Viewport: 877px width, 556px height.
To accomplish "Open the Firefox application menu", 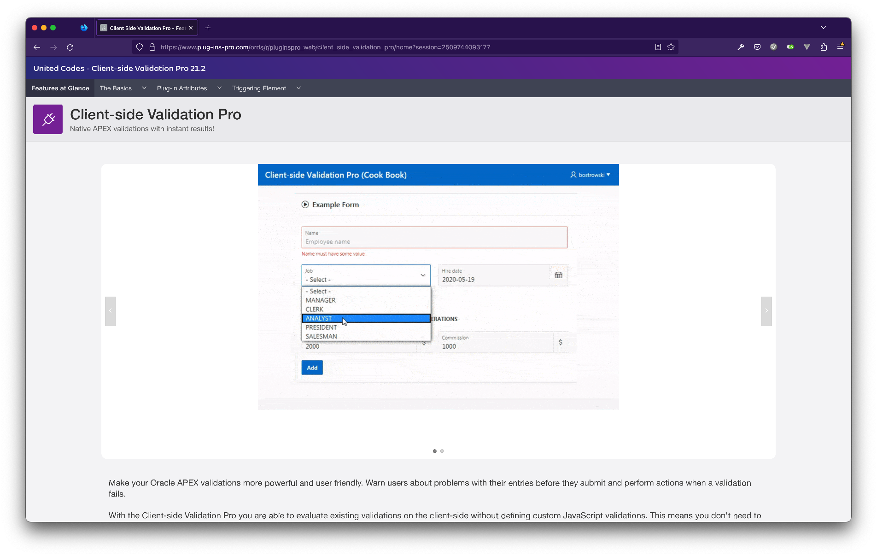I will point(840,47).
